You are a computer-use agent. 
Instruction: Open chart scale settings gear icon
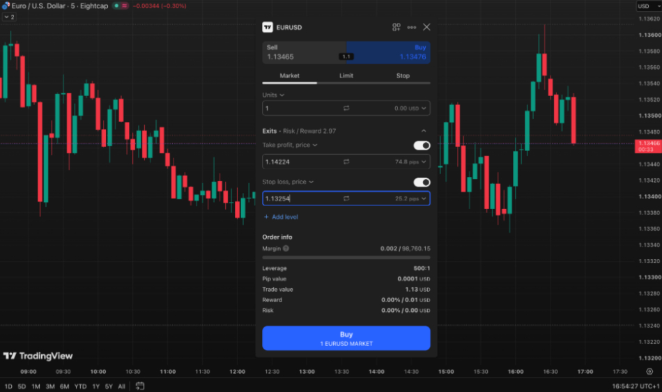point(649,371)
